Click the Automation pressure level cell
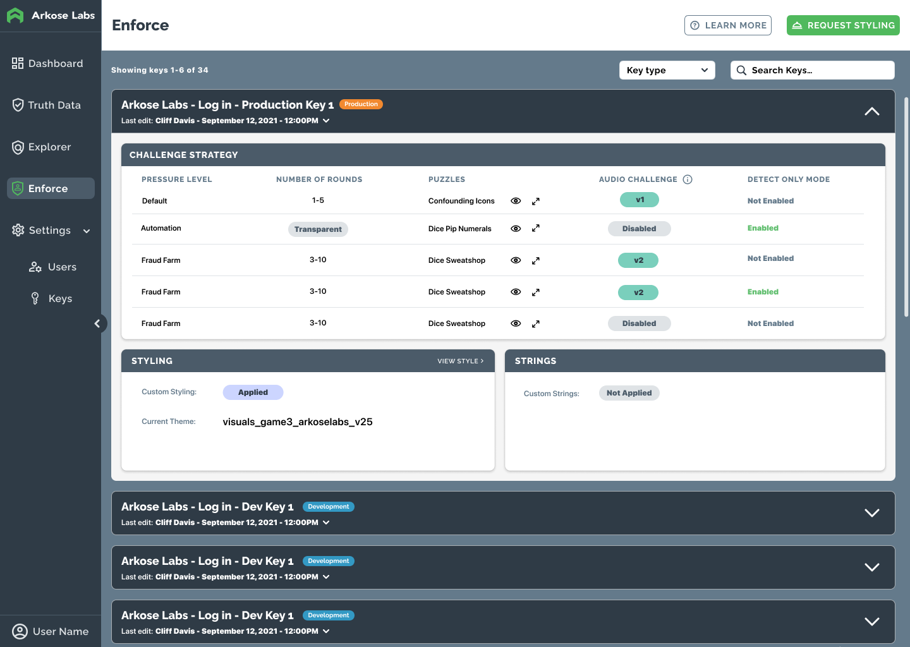This screenshot has height=647, width=910. point(161,228)
